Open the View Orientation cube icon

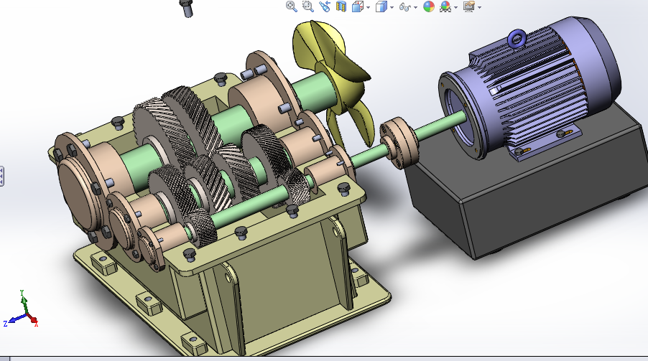357,6
